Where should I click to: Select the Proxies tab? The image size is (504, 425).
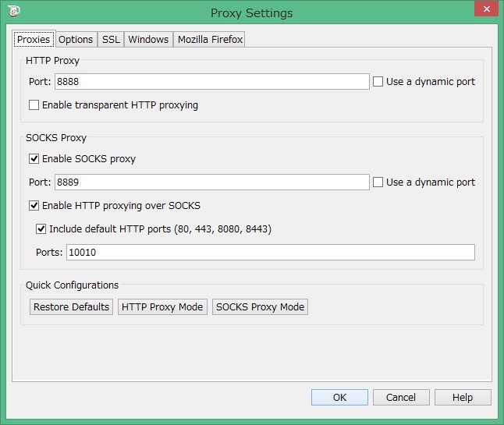click(x=34, y=39)
